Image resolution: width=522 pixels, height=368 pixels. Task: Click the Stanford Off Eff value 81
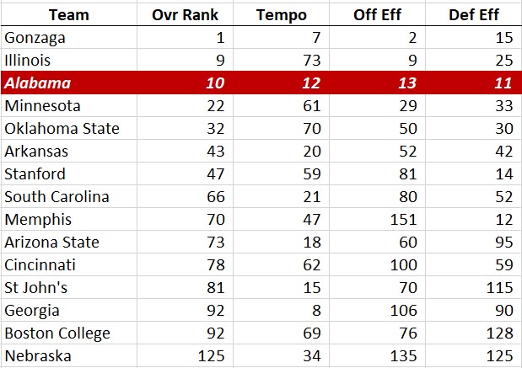coord(377,173)
